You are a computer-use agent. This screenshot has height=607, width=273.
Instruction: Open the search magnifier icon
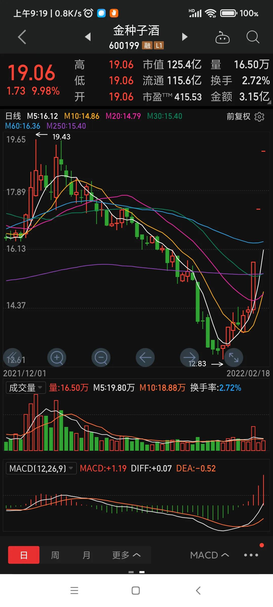coord(253,37)
